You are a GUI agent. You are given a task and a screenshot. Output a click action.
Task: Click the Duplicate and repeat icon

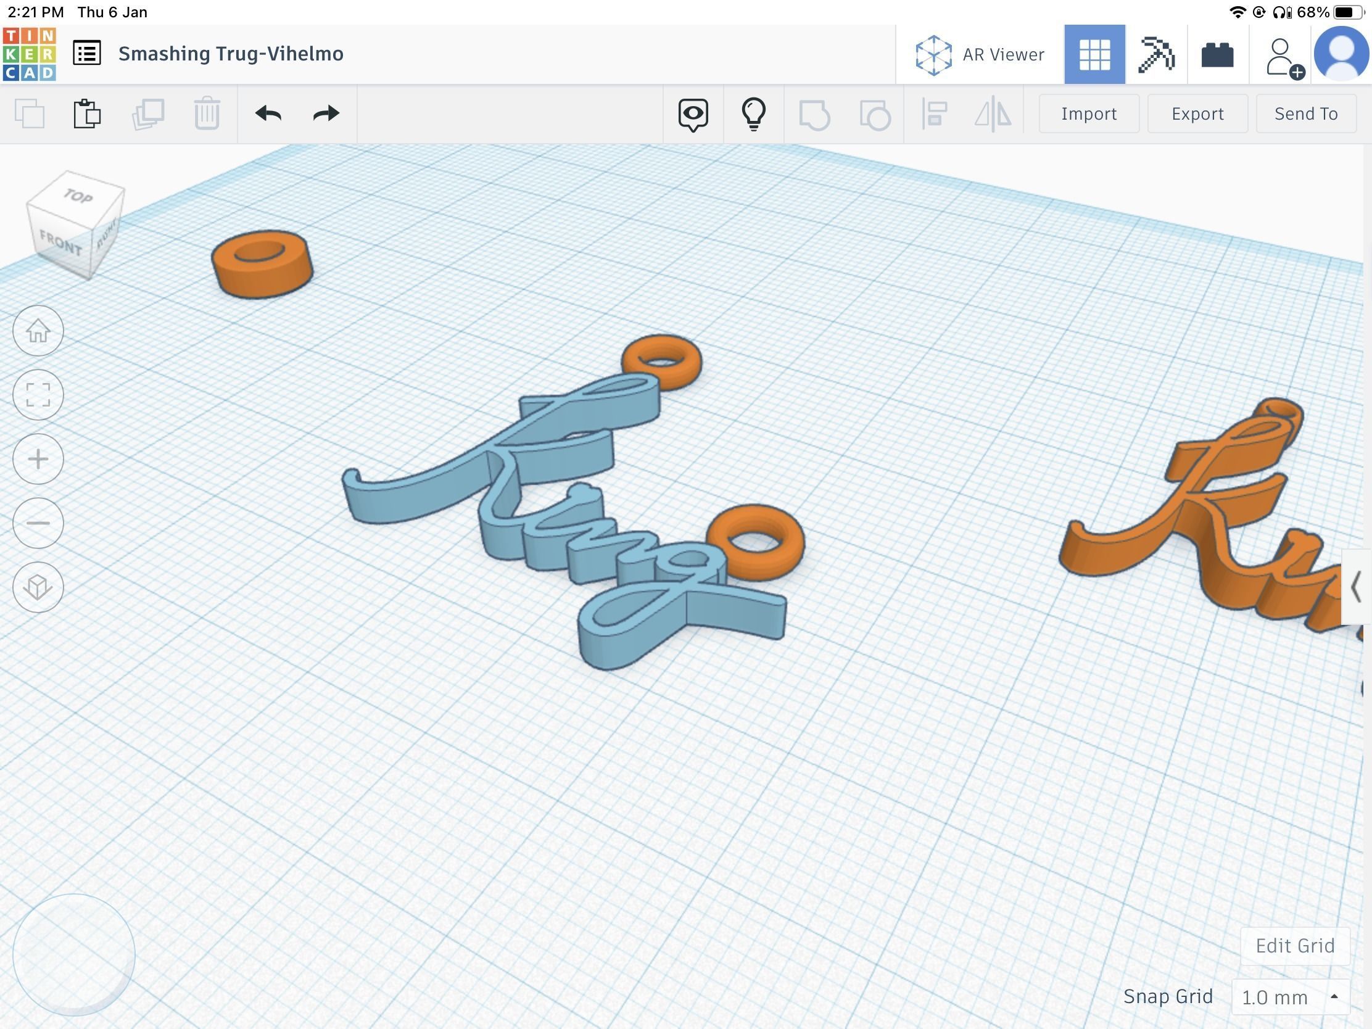[x=147, y=114]
